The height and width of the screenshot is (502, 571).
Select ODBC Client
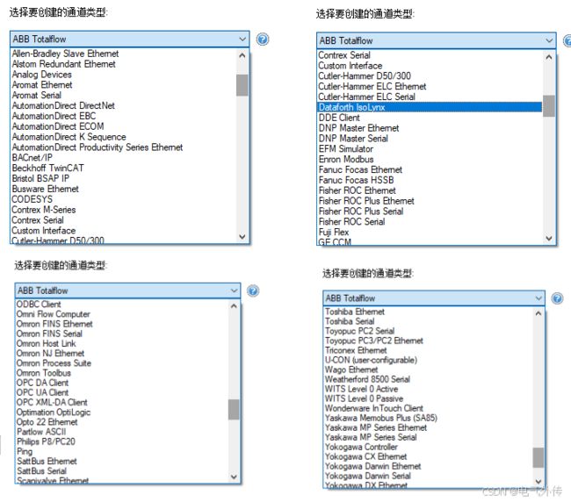(39, 305)
